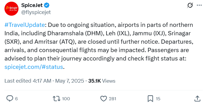Image resolution: width=205 pixels, height=105 pixels.
Task: View edit history via Last edited
Action: point(28,81)
